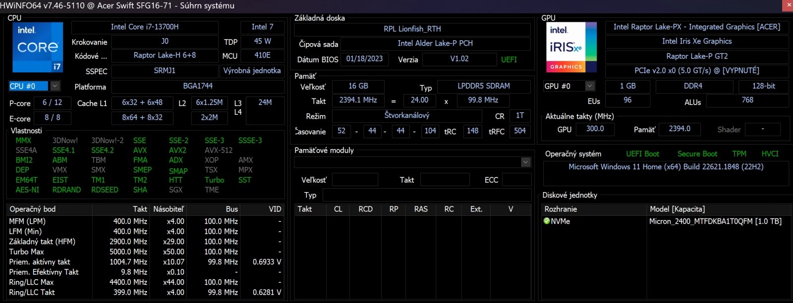
Task: Close the system summary window
Action: 788,5
